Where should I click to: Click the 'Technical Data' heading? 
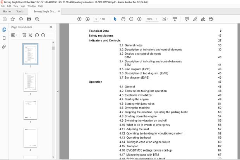(99, 31)
